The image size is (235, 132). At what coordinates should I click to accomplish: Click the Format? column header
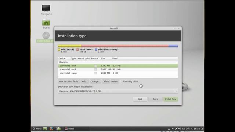click(x=95, y=58)
